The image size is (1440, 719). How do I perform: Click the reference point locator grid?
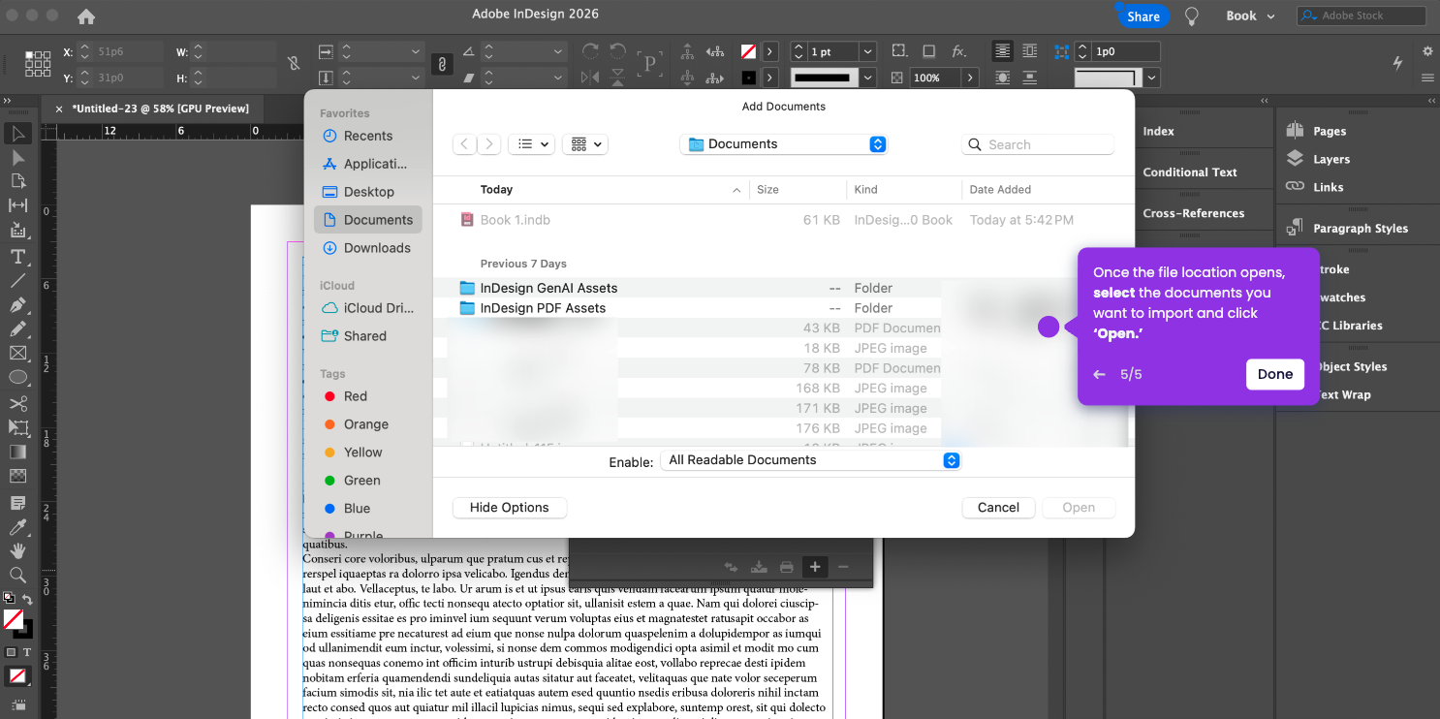coord(38,64)
